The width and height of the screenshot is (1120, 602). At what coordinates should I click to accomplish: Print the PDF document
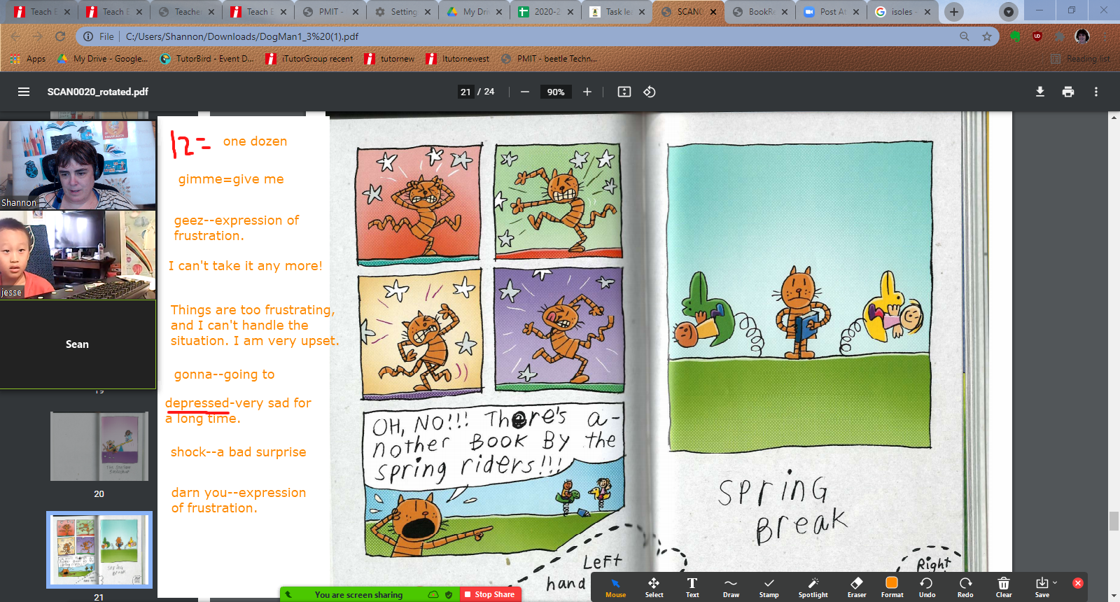(x=1068, y=92)
